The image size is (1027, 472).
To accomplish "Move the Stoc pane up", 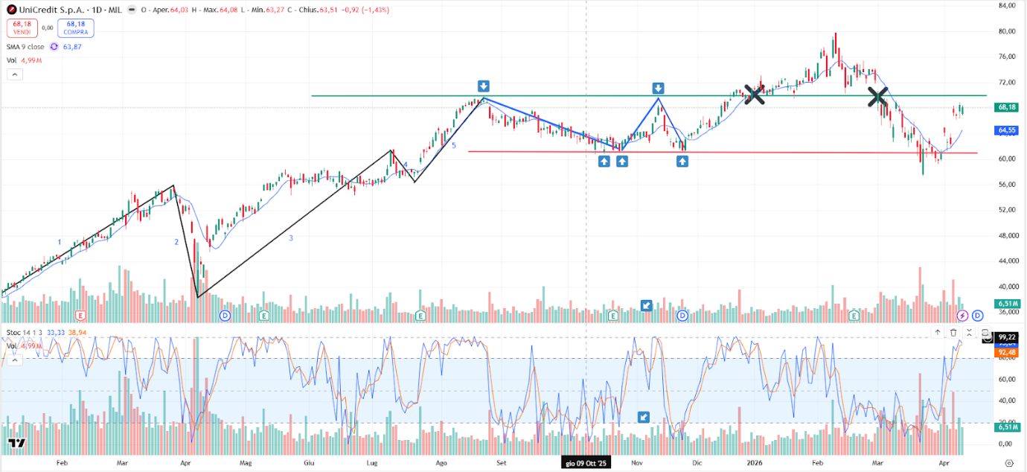I will [938, 333].
